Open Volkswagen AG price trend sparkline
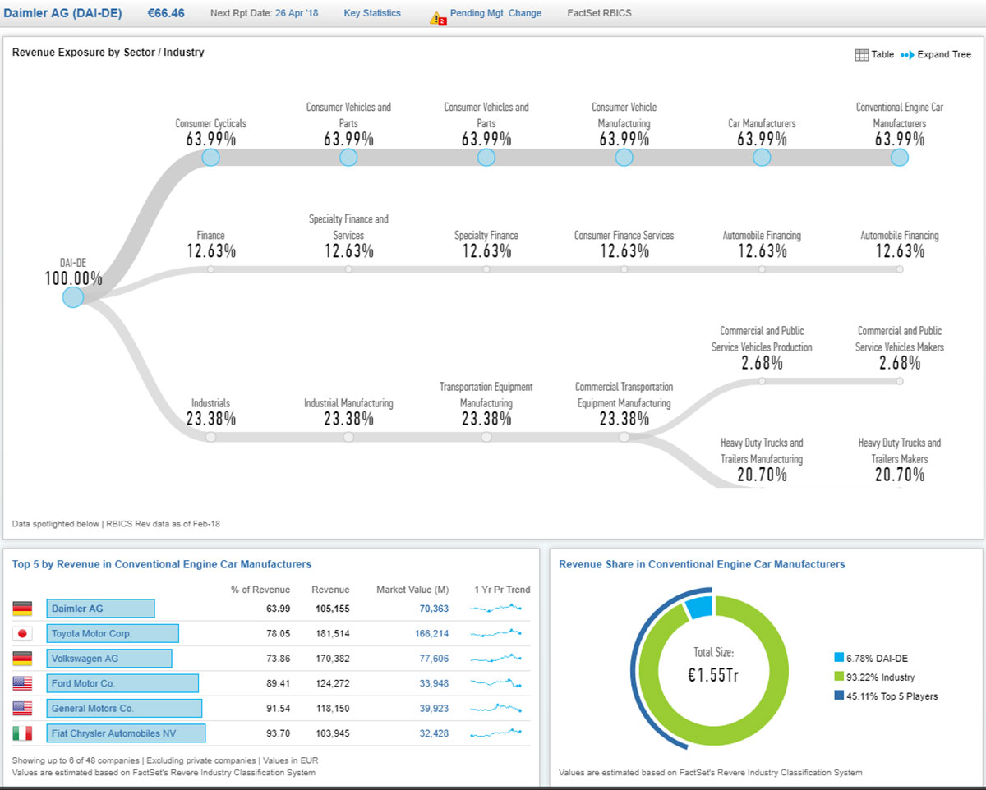This screenshot has height=790, width=986. point(495,659)
